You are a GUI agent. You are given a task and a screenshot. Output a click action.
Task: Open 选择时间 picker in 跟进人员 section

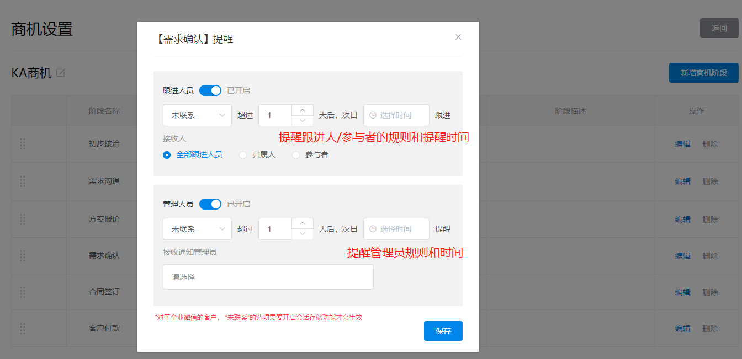[396, 115]
